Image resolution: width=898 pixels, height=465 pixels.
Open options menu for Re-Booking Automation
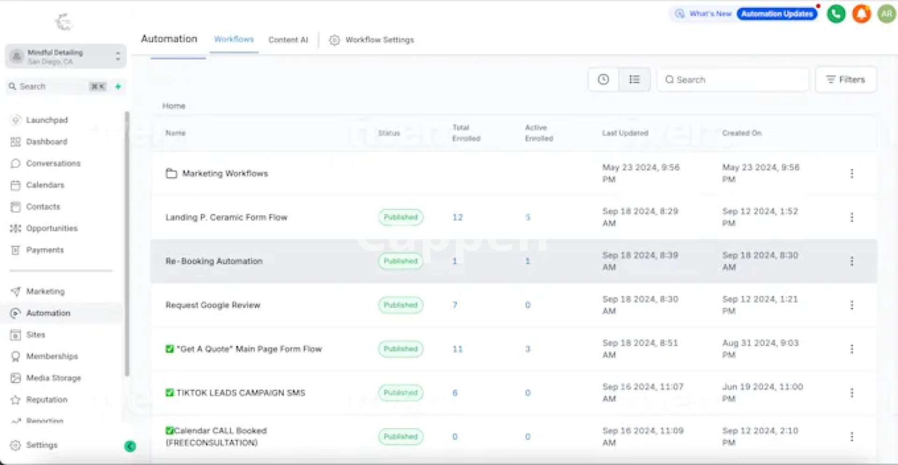[x=852, y=261]
